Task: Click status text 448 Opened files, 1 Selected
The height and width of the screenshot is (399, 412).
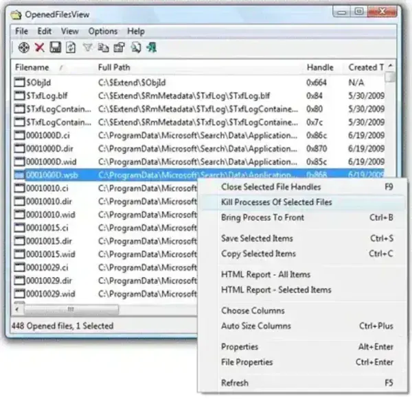Action: 62,326
